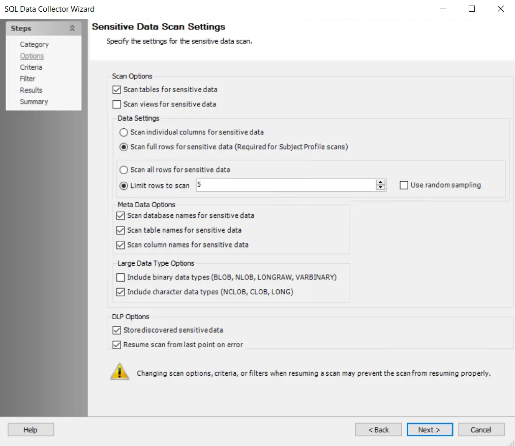Maximize the wizard window
This screenshot has height=446, width=515.
coord(472,9)
